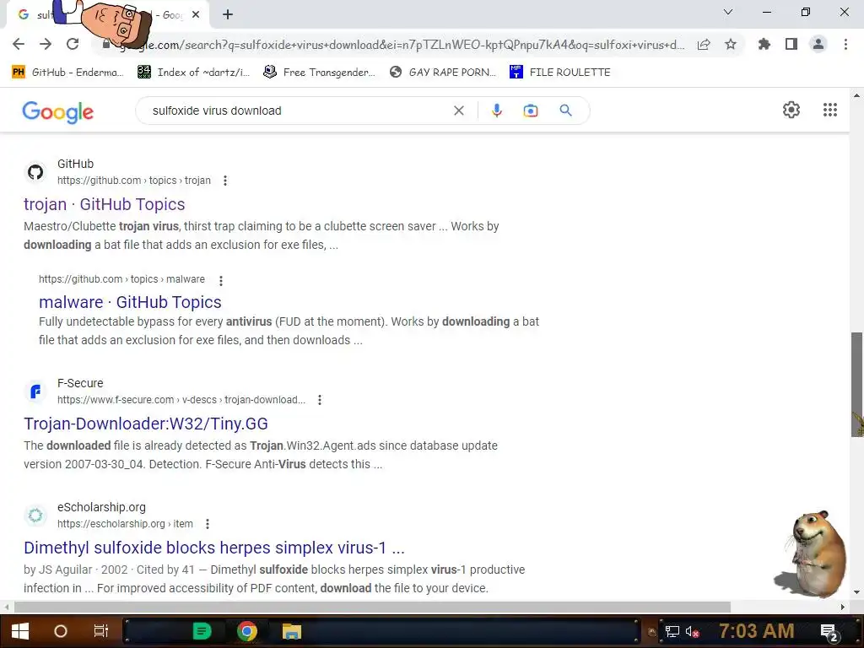Open the Extensions puzzle-piece menu
The height and width of the screenshot is (648, 864).
(764, 44)
